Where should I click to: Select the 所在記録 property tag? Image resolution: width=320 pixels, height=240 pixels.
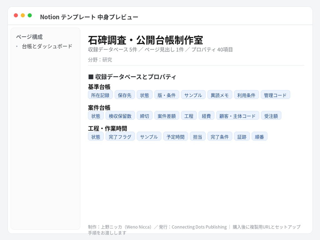(x=100, y=95)
